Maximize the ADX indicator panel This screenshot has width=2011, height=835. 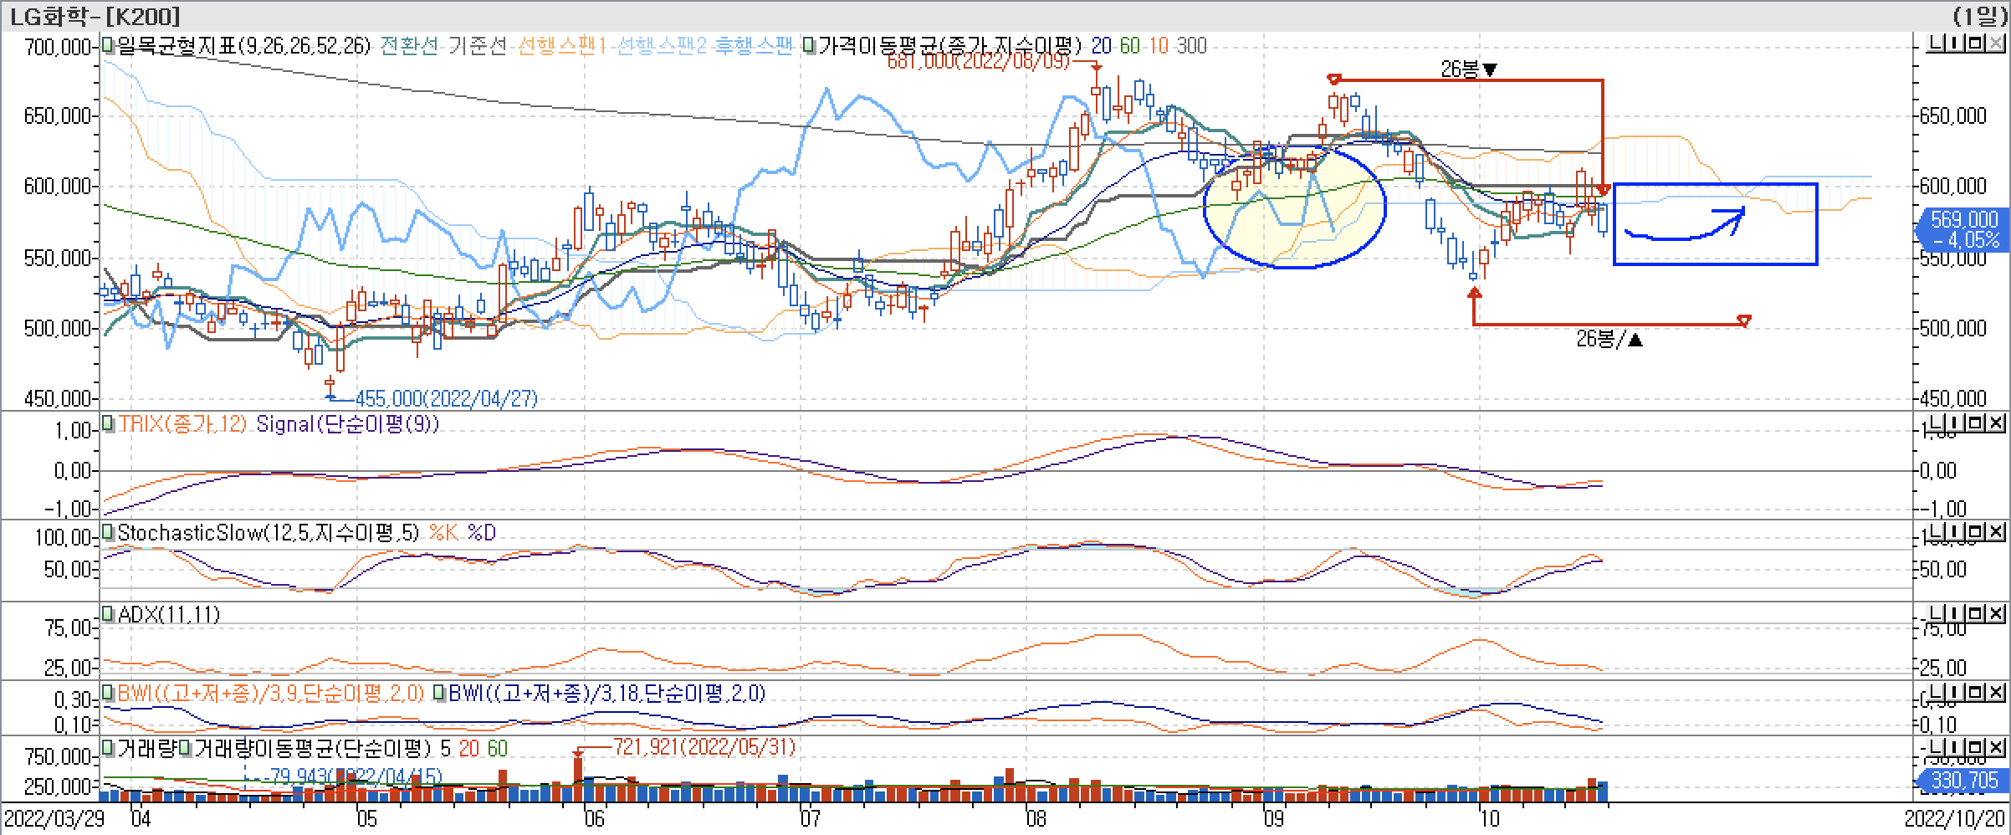pos(1975,614)
